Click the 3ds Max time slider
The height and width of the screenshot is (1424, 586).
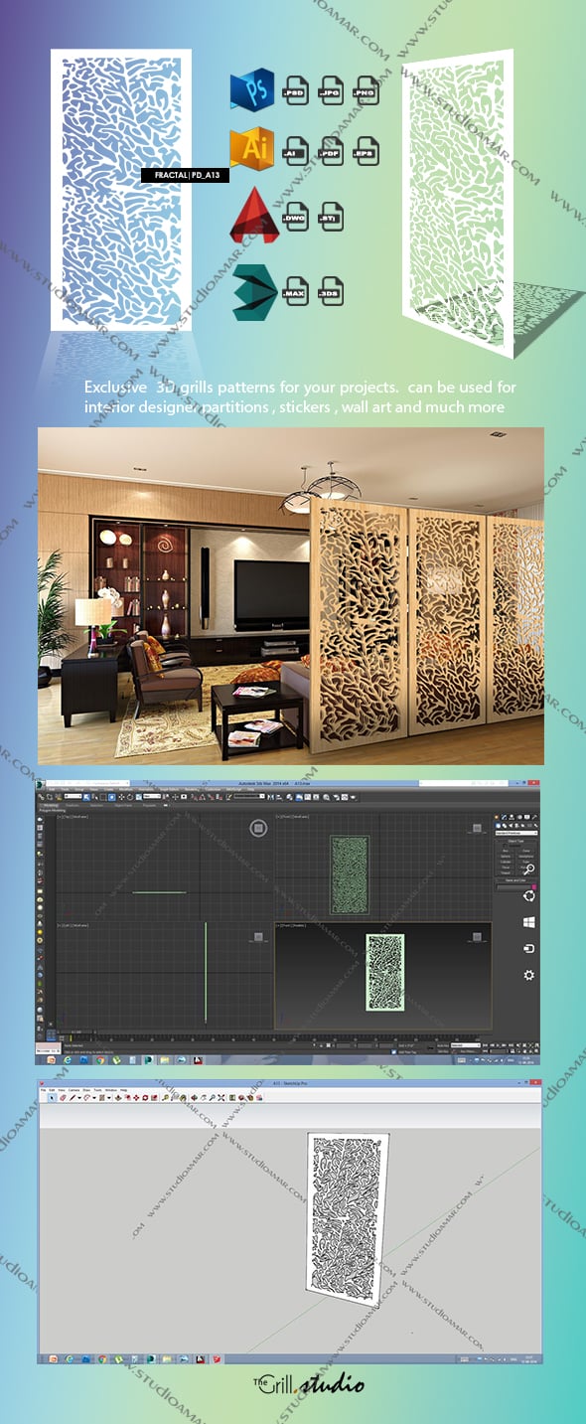coord(77,1031)
